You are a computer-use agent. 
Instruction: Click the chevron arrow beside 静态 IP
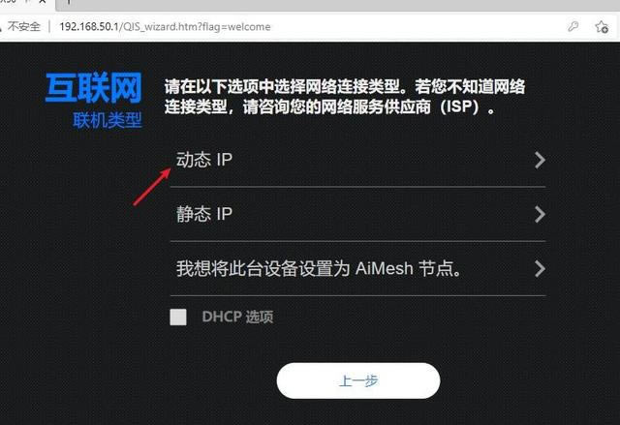540,215
